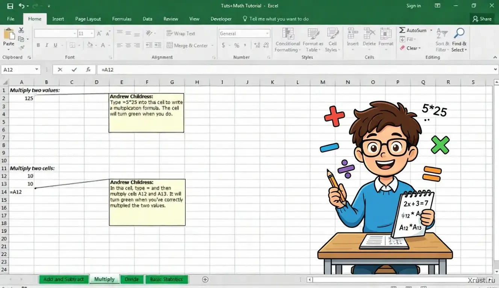Click the formula bar input field
The width and height of the screenshot is (499, 288).
click(293, 70)
